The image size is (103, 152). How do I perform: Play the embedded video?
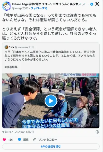(51, 101)
